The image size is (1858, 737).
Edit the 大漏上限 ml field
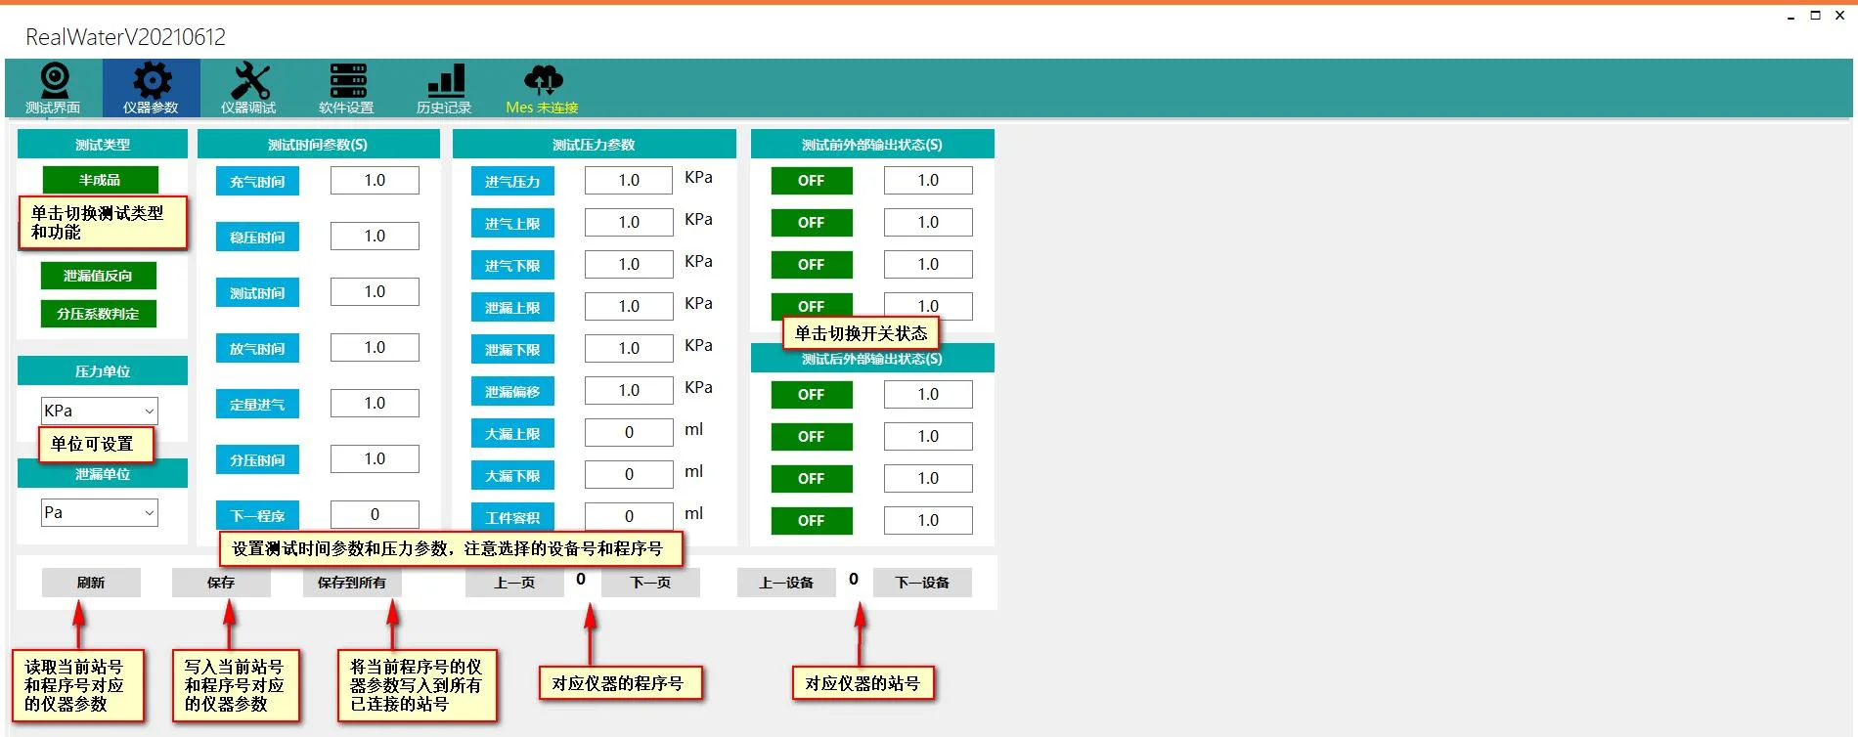629,433
